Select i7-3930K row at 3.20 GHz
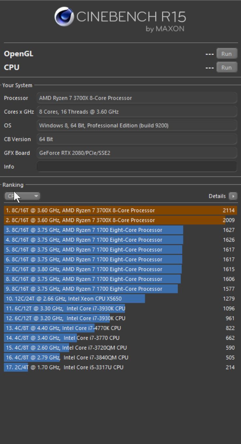The image size is (241, 444). tap(120, 318)
